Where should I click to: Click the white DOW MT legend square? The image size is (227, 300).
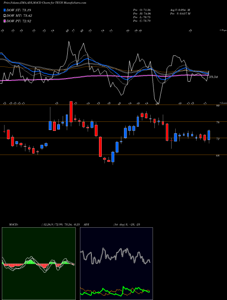5,16
